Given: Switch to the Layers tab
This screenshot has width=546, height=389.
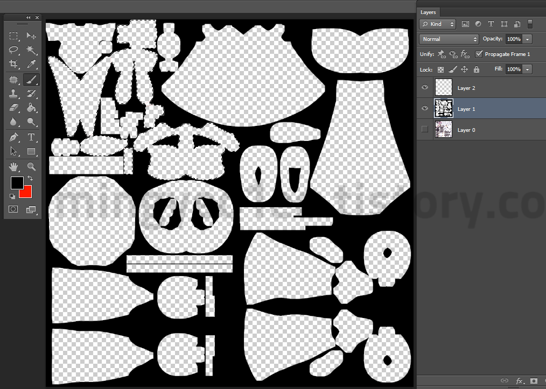Looking at the screenshot, I should [x=428, y=12].
